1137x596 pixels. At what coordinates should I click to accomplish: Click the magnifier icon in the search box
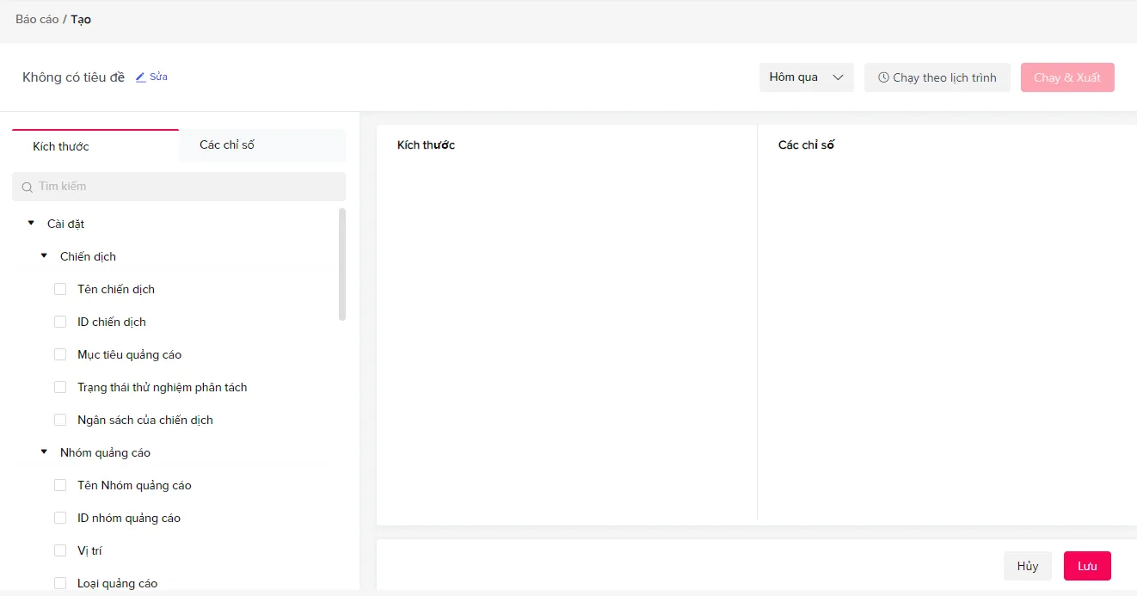tap(28, 187)
